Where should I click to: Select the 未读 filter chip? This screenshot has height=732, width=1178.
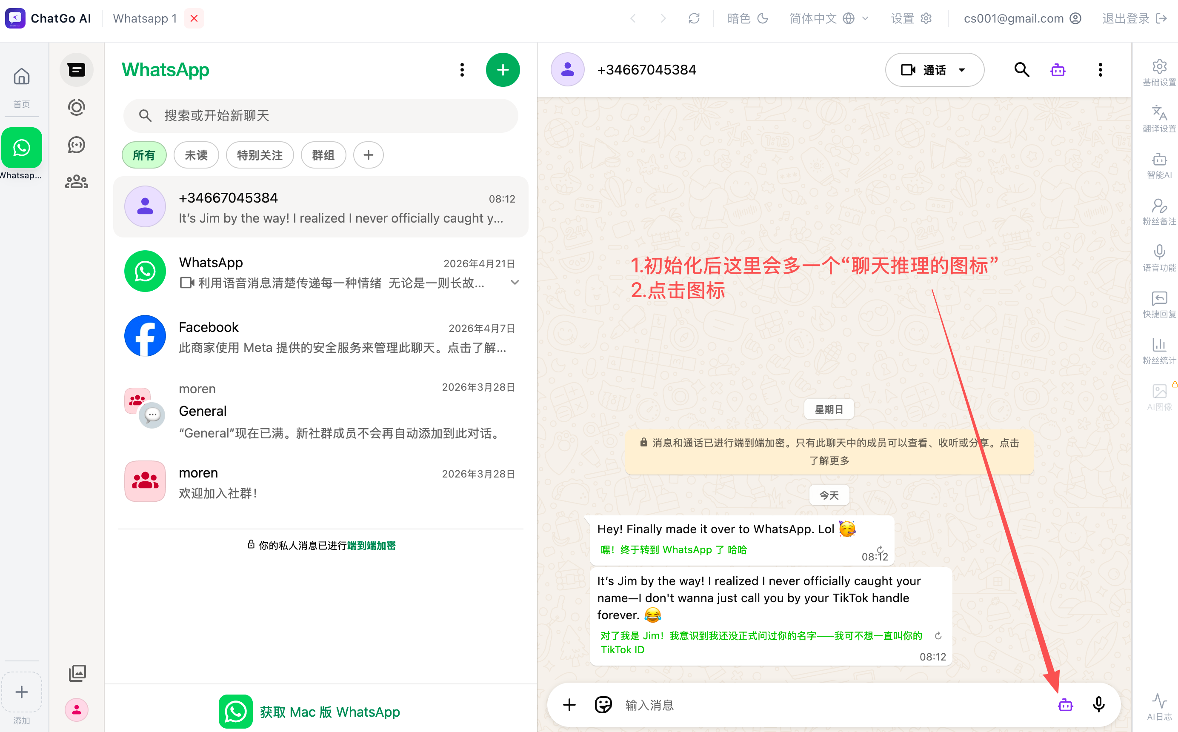point(196,155)
